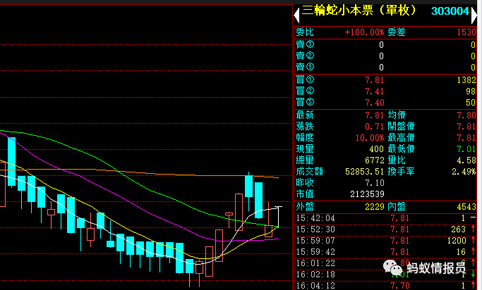Click the 市值 value 2123539
Image resolution: width=482 pixels, height=290 pixels.
click(x=368, y=194)
